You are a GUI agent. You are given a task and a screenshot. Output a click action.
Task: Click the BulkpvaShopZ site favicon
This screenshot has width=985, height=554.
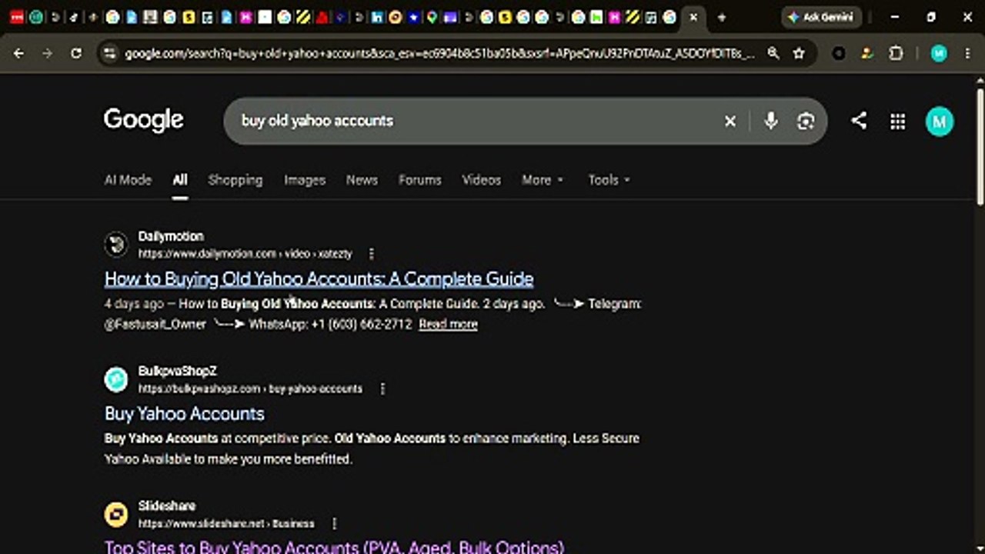click(116, 379)
